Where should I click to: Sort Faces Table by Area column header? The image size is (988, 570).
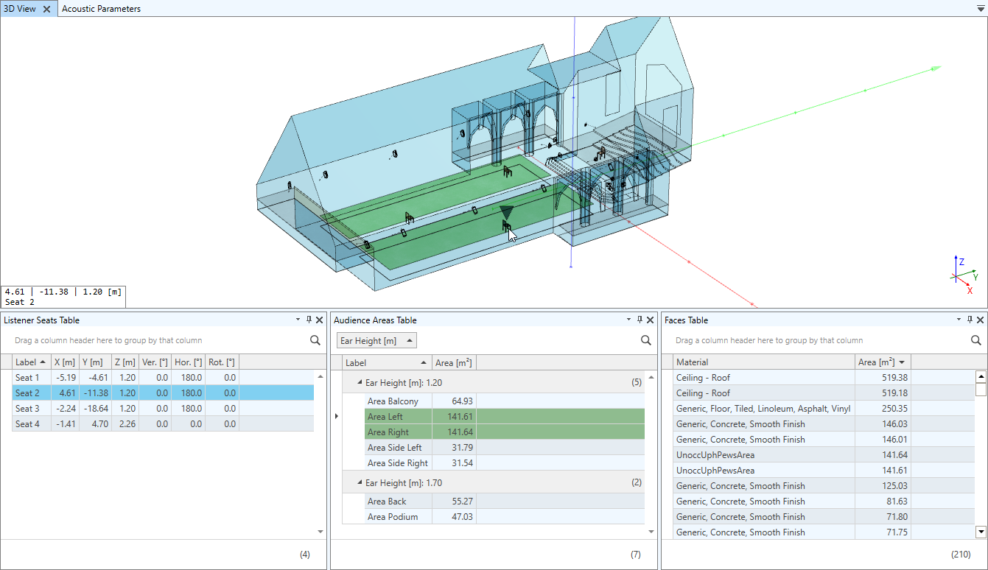tap(883, 362)
